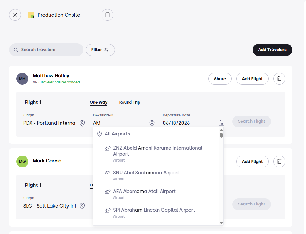This screenshot has height=234, width=306.
Task: Share Matthew Halley's itinerary
Action: tap(220, 79)
